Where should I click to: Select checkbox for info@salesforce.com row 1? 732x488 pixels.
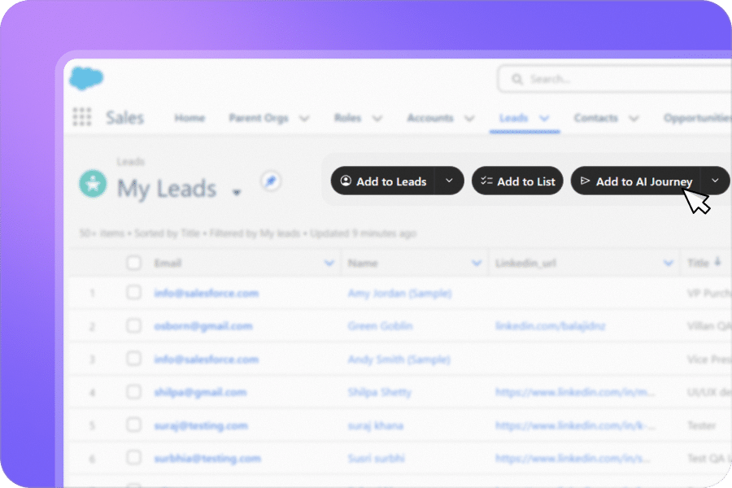click(x=133, y=293)
